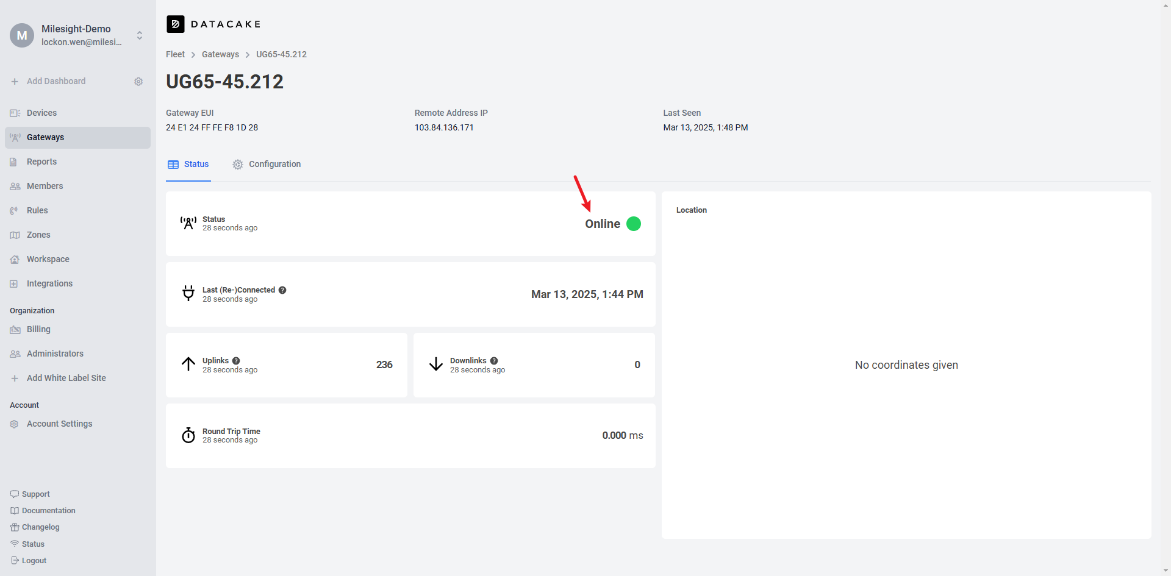The image size is (1171, 576).
Task: Click the Devices sidebar icon
Action: click(15, 113)
